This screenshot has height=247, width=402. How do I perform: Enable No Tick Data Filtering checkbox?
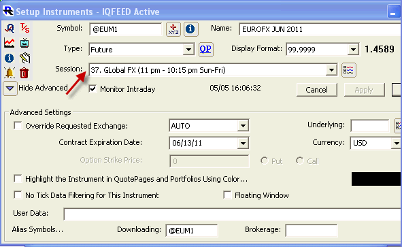point(18,195)
